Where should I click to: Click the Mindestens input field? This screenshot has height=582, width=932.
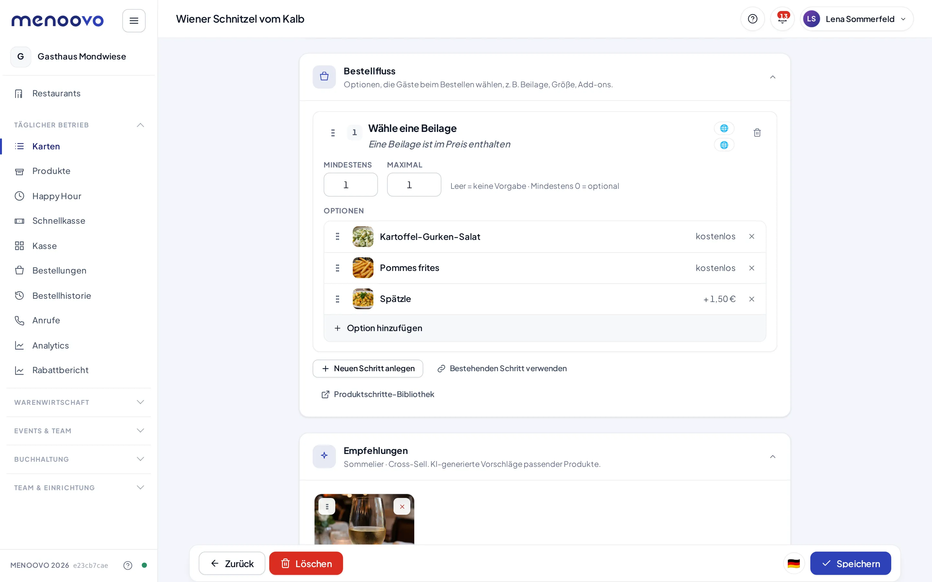(x=350, y=185)
